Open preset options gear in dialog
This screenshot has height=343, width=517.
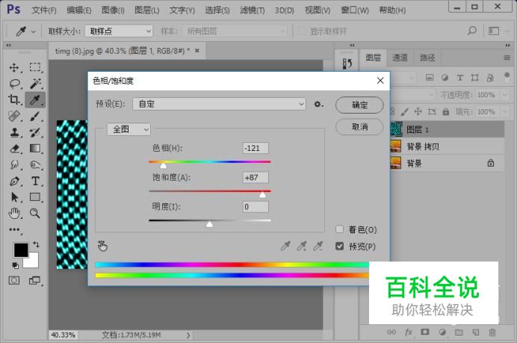pyautogui.click(x=319, y=105)
